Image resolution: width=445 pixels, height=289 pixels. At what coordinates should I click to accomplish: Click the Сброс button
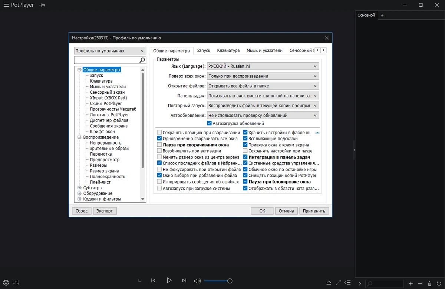tap(82, 211)
